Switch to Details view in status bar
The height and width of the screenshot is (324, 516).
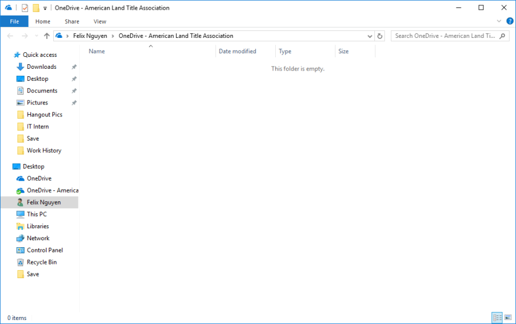(497, 318)
